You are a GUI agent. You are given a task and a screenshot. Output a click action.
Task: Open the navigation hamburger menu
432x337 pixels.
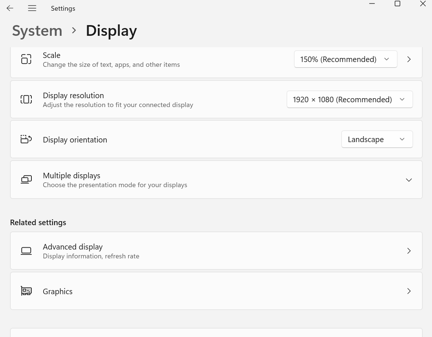(x=32, y=8)
